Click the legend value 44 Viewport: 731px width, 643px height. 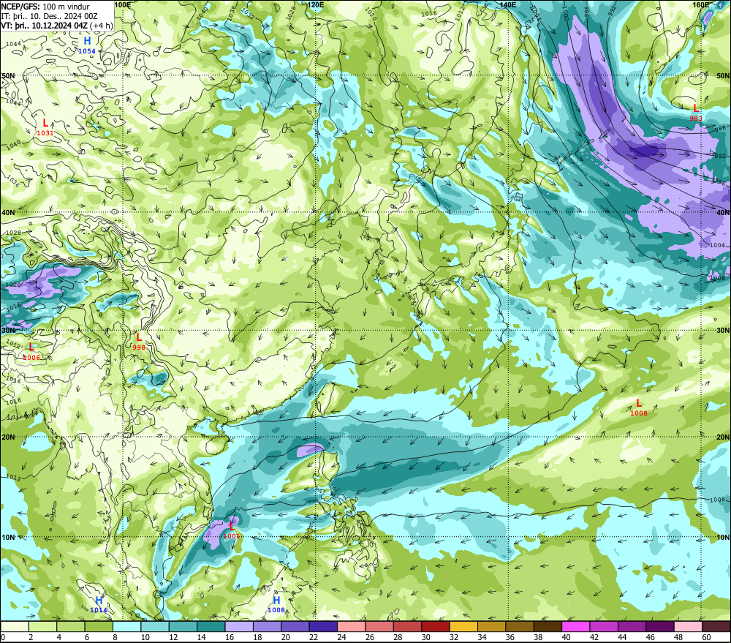(x=622, y=637)
